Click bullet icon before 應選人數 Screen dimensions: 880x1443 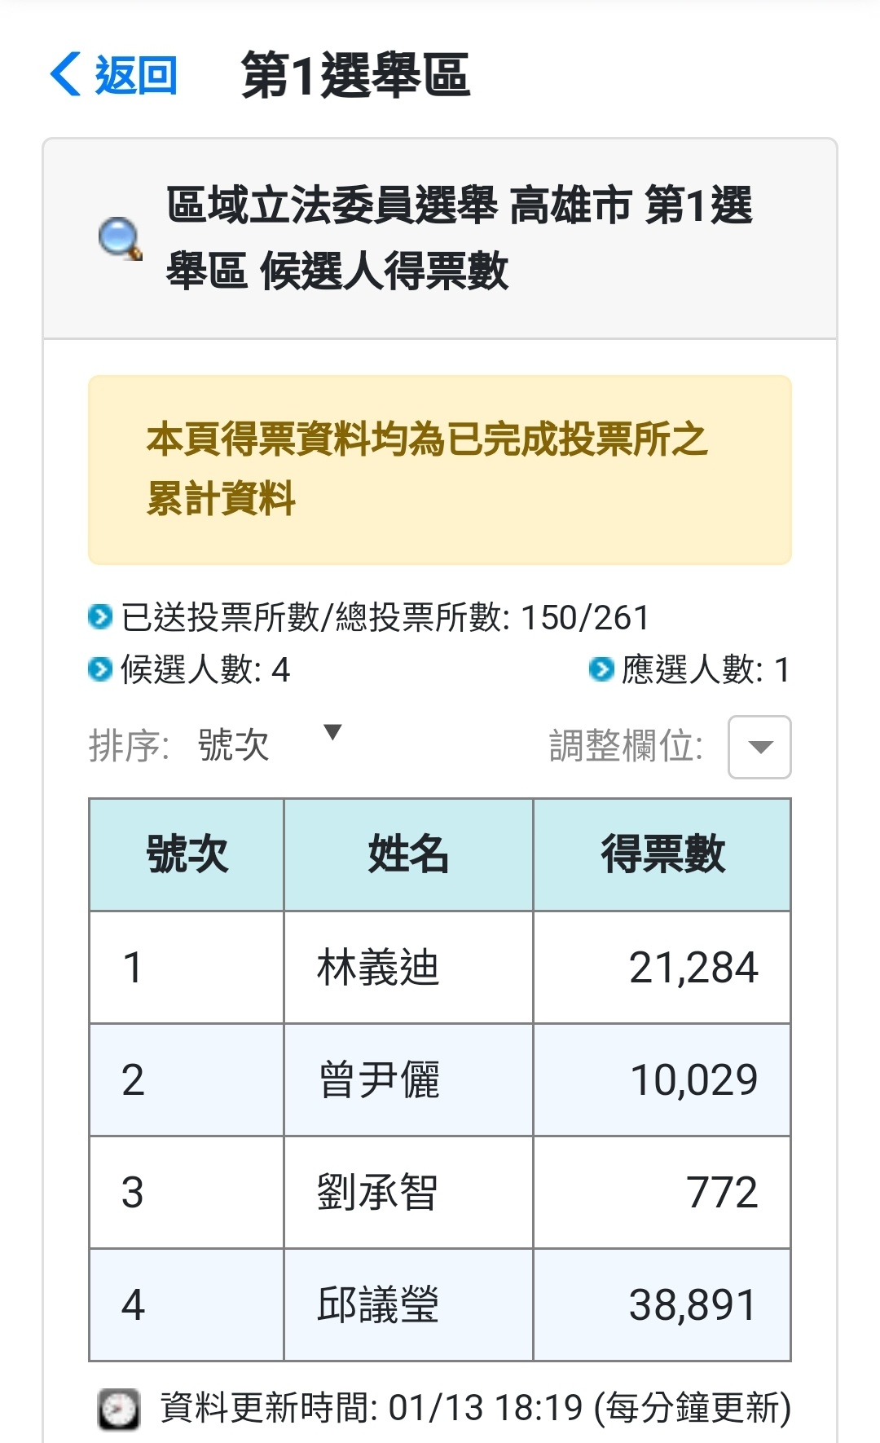(601, 670)
